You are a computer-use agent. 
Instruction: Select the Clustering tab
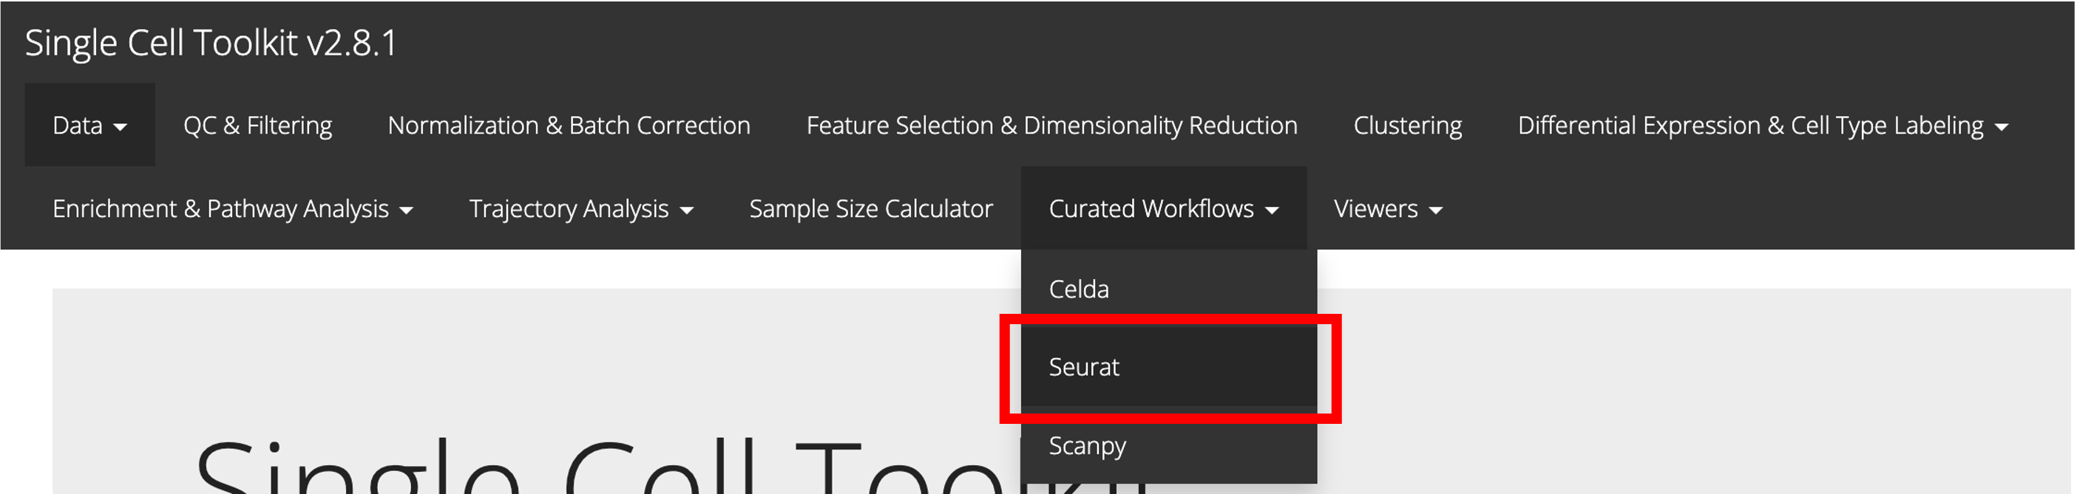click(1407, 126)
